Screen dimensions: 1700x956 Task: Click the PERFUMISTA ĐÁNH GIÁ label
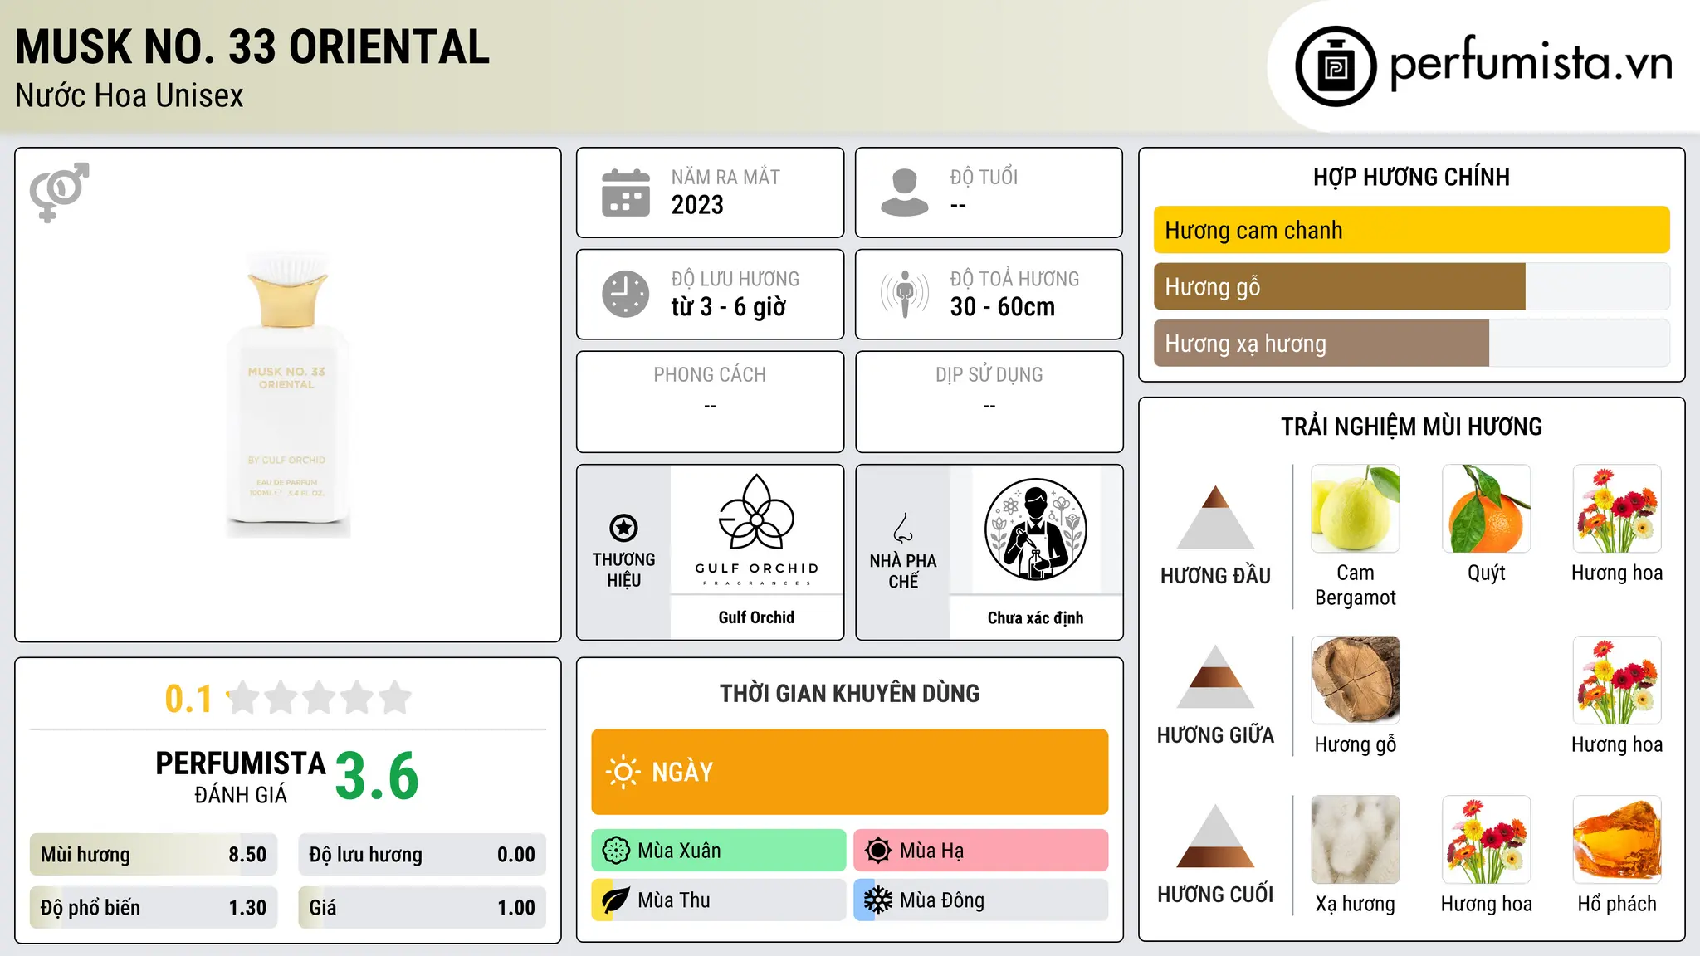point(241,777)
